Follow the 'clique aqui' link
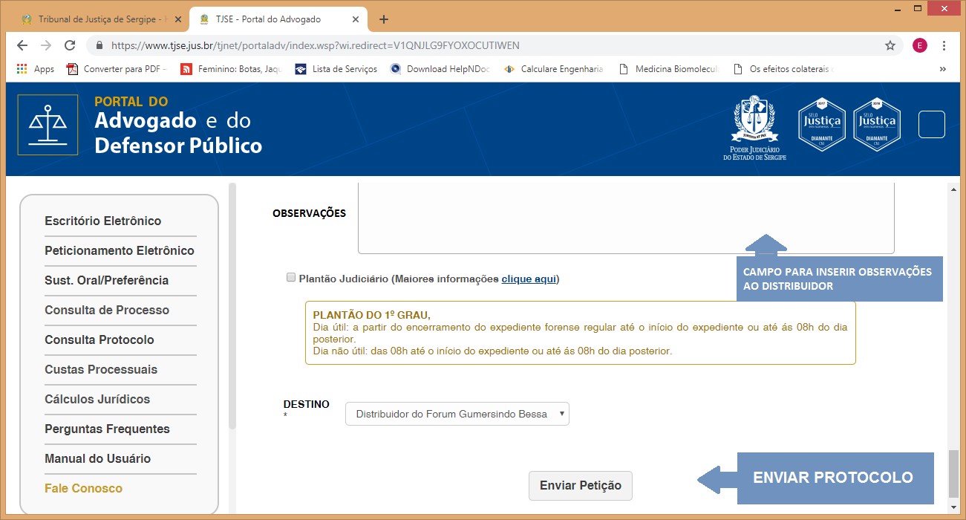The image size is (966, 520). pyautogui.click(x=529, y=279)
